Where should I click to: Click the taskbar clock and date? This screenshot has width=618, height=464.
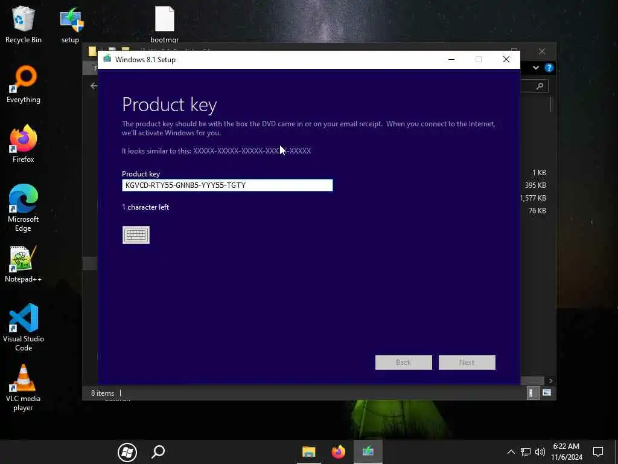click(566, 452)
